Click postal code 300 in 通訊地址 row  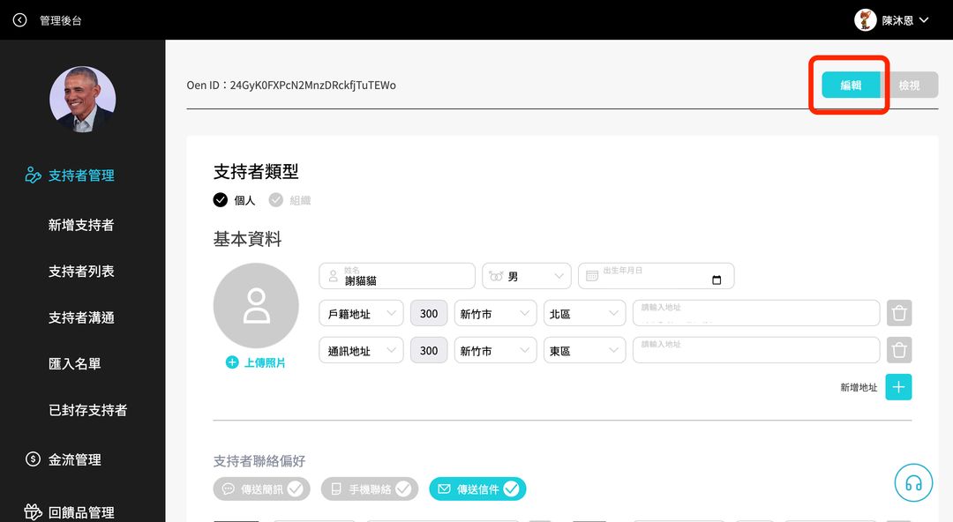tap(429, 350)
